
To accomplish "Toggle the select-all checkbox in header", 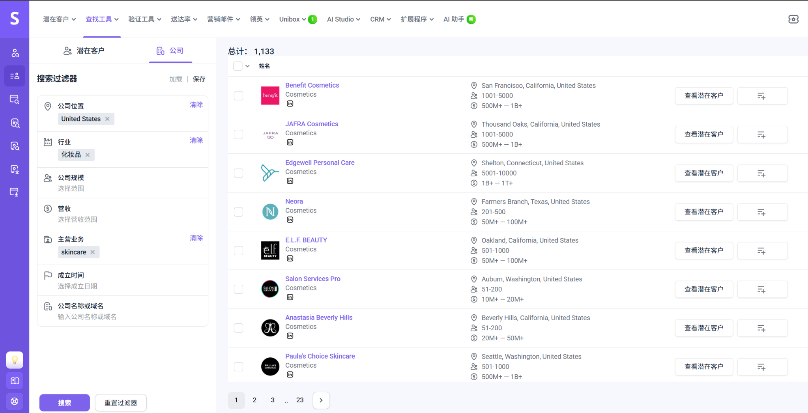I will 238,66.
